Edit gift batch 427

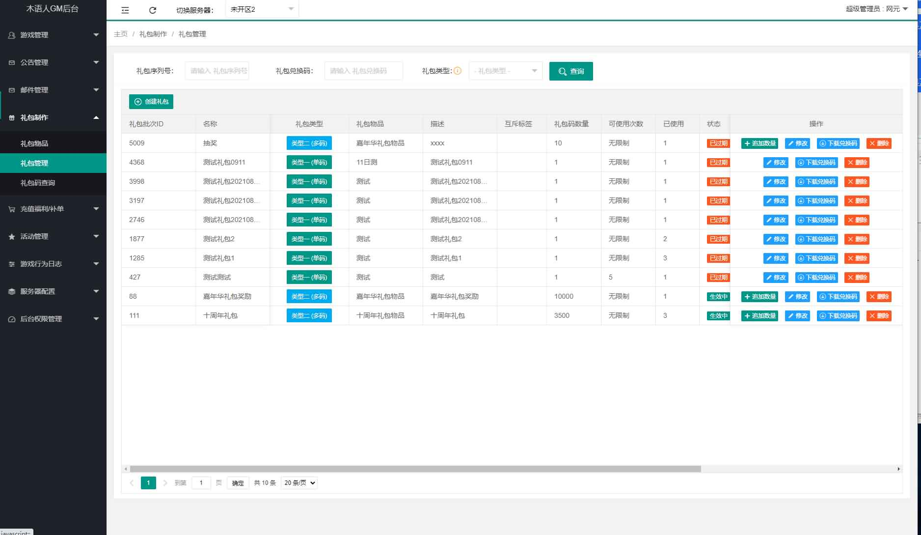coord(776,278)
